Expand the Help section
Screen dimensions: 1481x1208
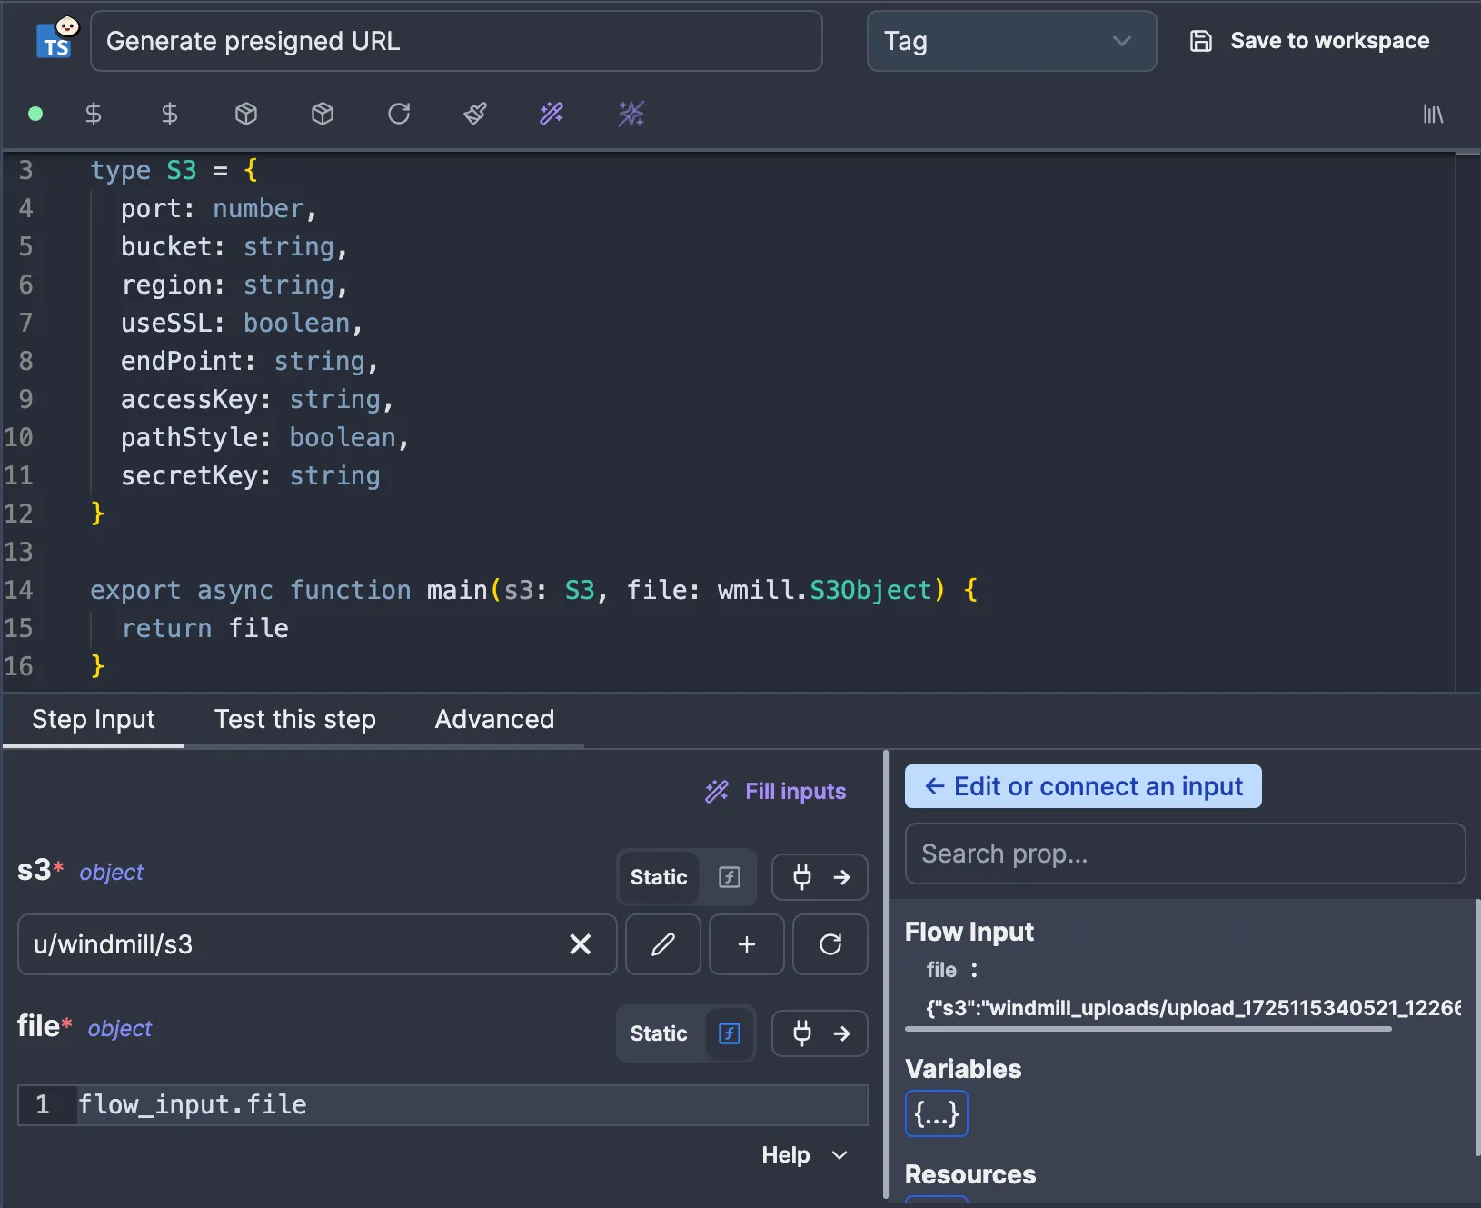[x=804, y=1155]
